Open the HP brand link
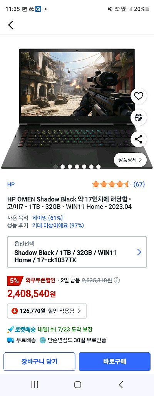This screenshot has width=154, height=396. [x=11, y=184]
